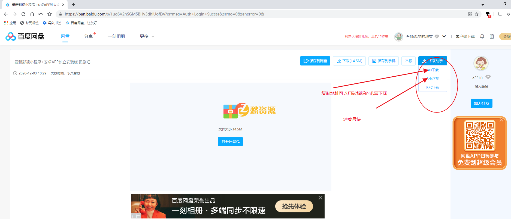This screenshot has width=511, height=219.
Task: Click the undo close tab arrow icon
Action: point(41,14)
